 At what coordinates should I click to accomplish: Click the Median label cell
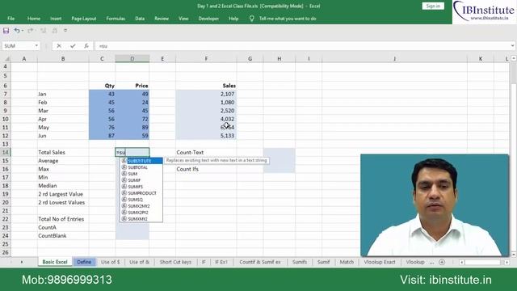[63, 186]
